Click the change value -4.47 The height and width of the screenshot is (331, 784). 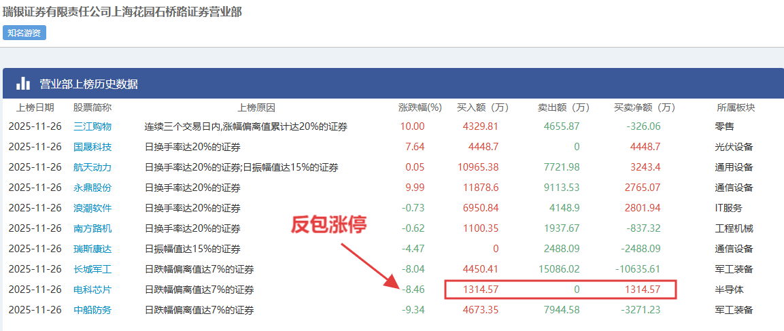(413, 249)
